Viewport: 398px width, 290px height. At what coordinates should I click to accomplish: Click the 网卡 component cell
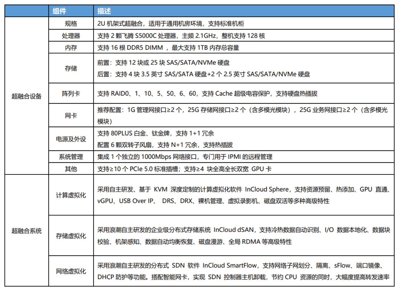(x=71, y=115)
